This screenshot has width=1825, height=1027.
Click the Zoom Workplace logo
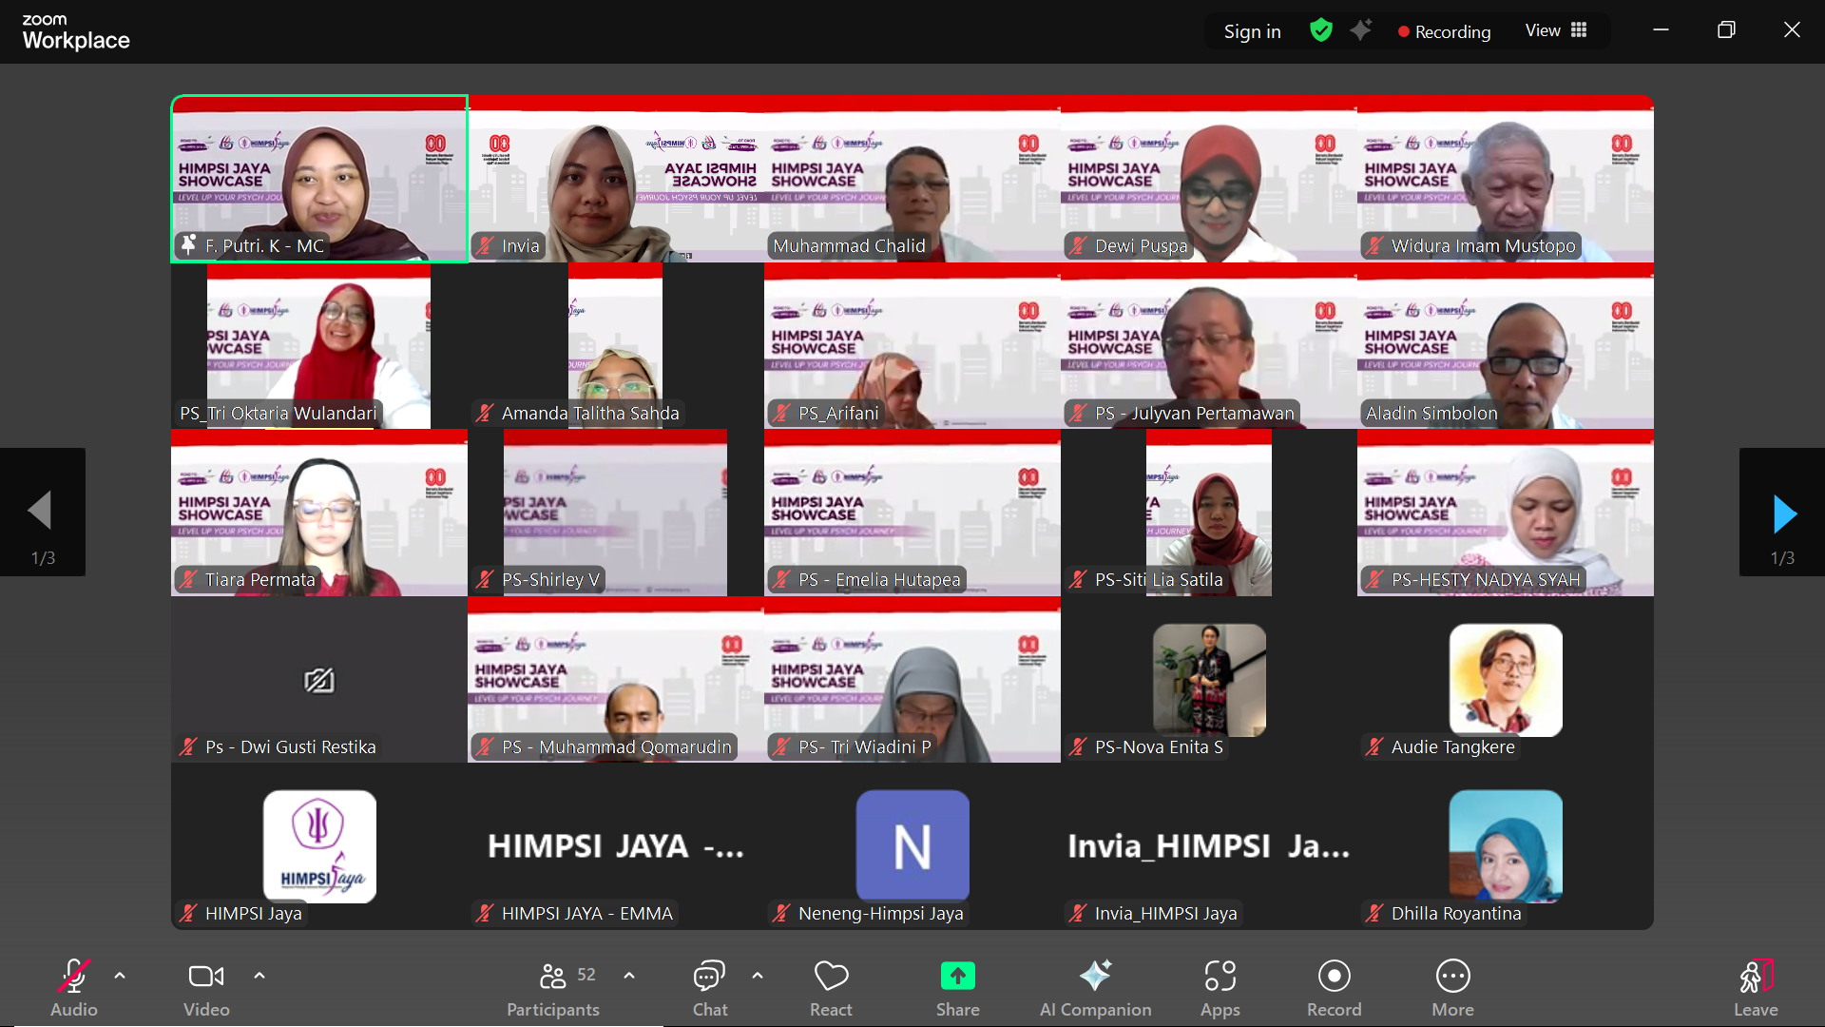[76, 31]
